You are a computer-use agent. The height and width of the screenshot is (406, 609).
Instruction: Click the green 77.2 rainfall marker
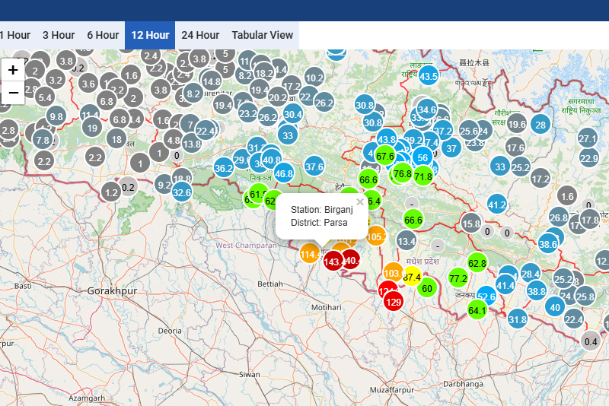[458, 278]
